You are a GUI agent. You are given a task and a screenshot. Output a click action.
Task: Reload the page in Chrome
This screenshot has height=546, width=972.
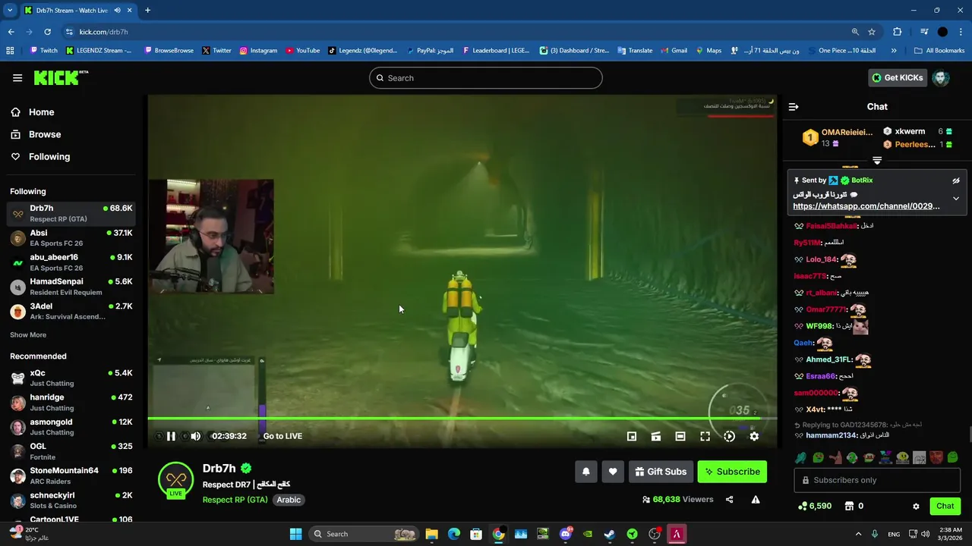click(47, 32)
